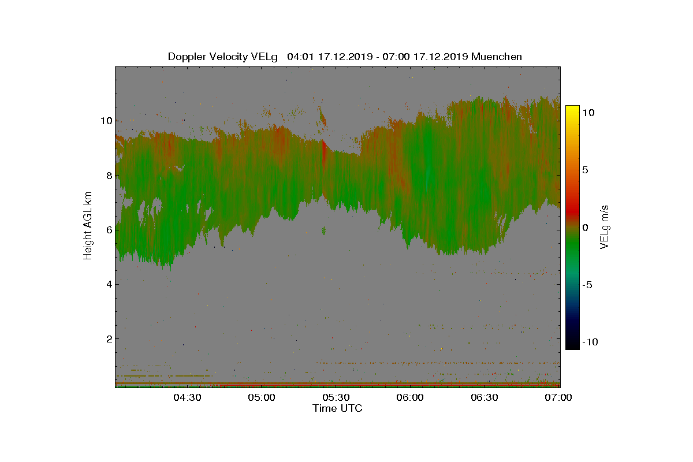
Task: Pick the black bottom of the velocity colorbar
Action: (x=572, y=345)
